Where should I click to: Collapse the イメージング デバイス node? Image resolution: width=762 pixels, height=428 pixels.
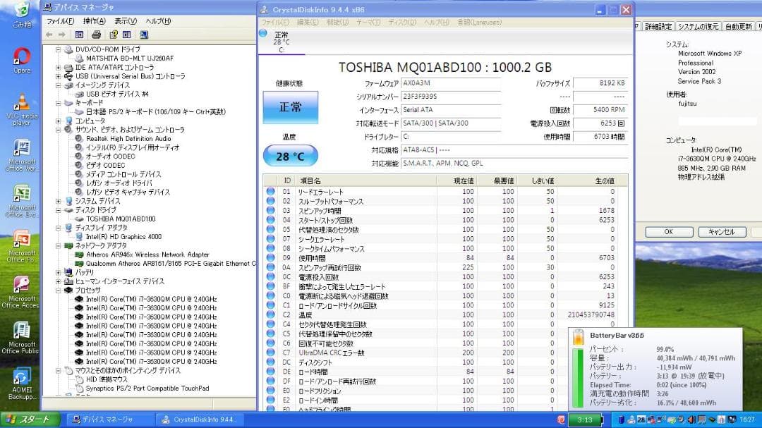tap(59, 85)
